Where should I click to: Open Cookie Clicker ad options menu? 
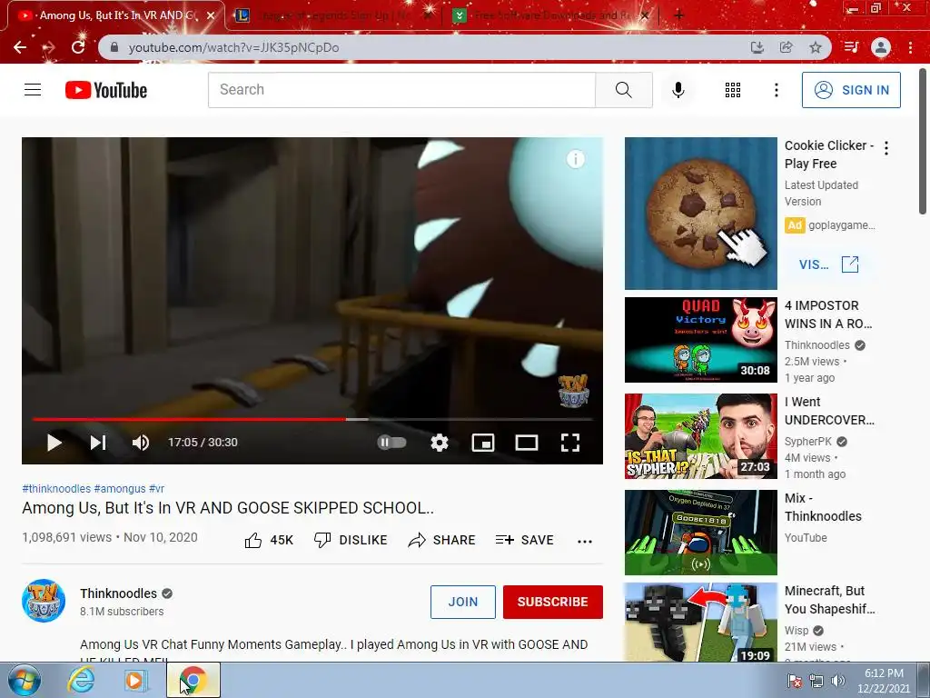pyautogui.click(x=886, y=148)
